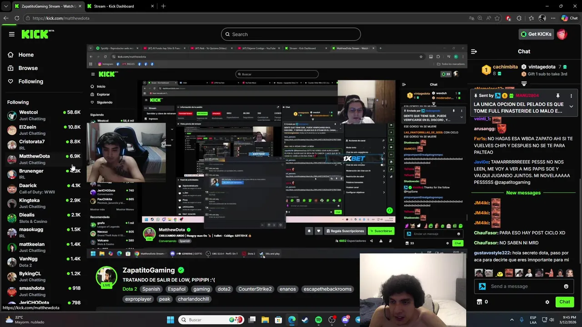Open Edge settings and more menu

[553, 18]
